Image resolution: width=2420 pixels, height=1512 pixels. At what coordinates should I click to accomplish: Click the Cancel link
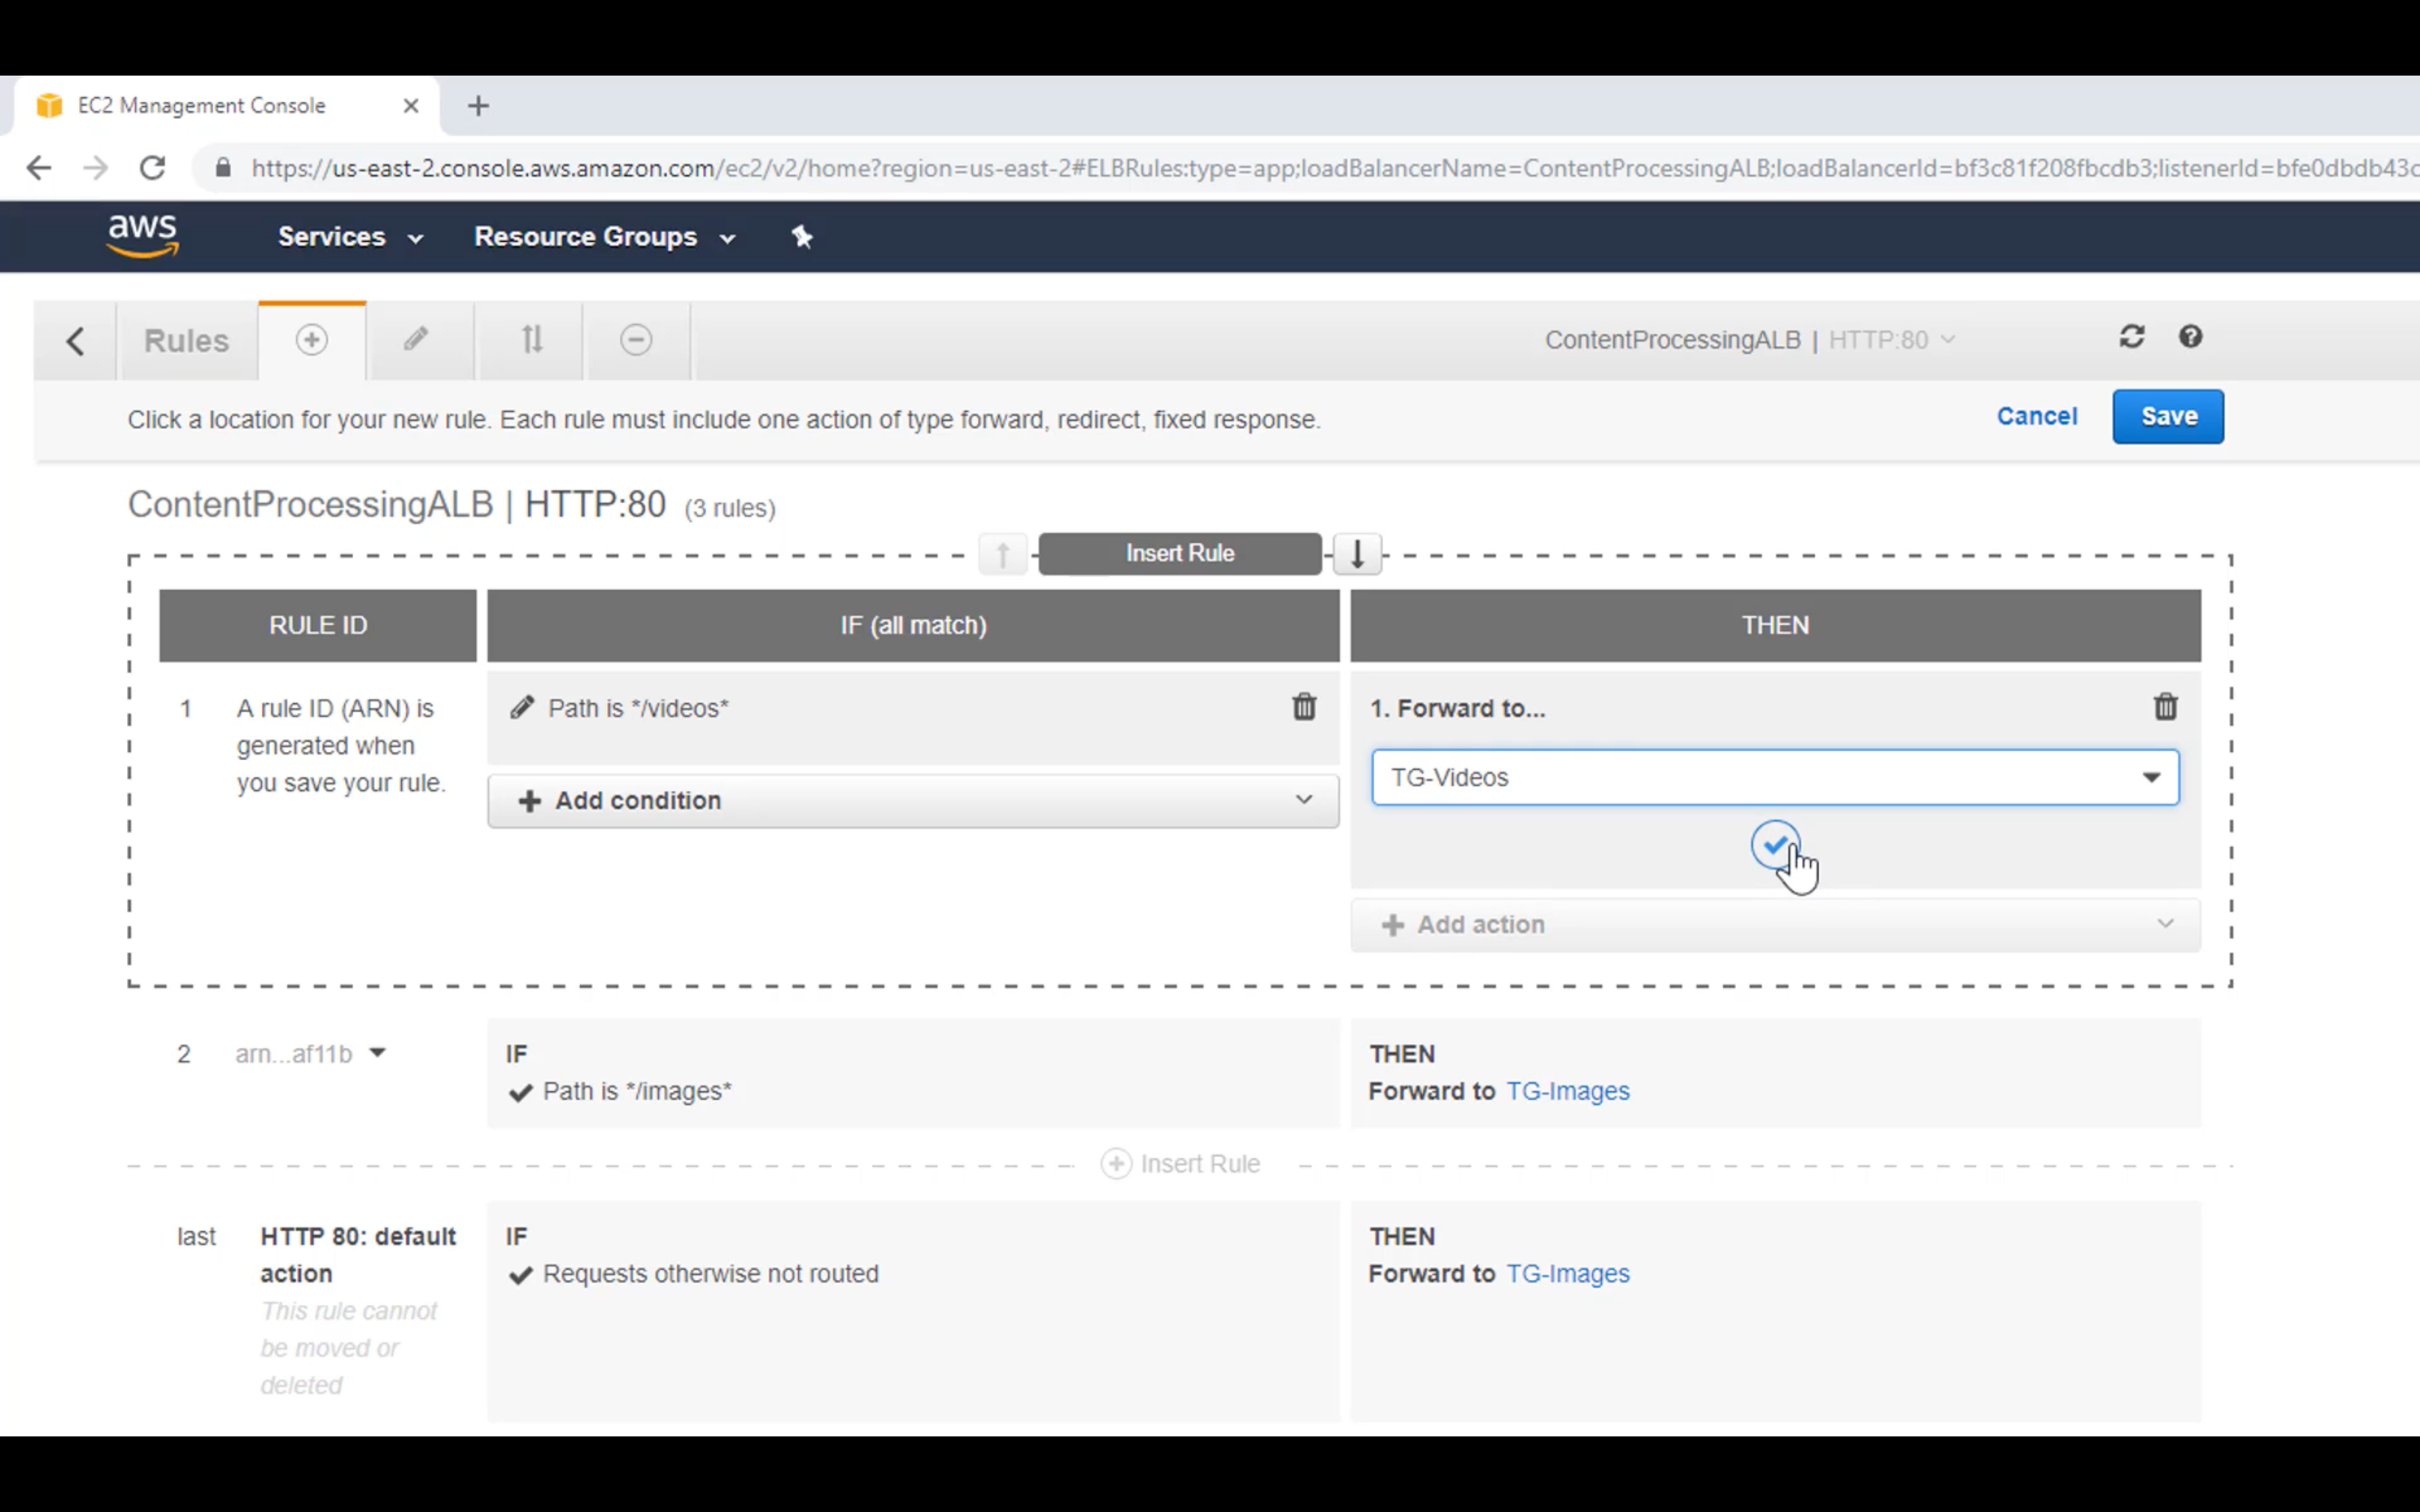point(2036,416)
